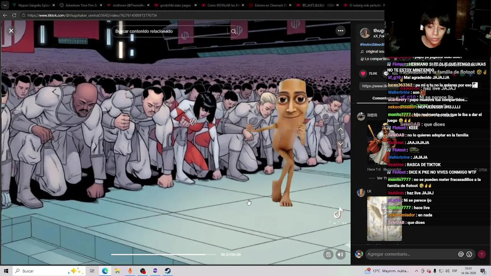Open File Explorer from the taskbar
491x276 pixels.
point(117,271)
